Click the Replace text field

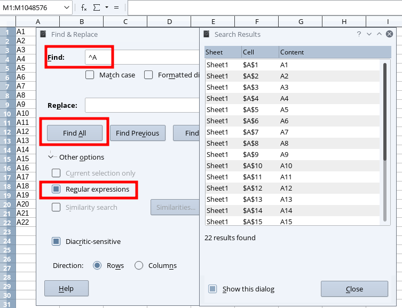143,105
